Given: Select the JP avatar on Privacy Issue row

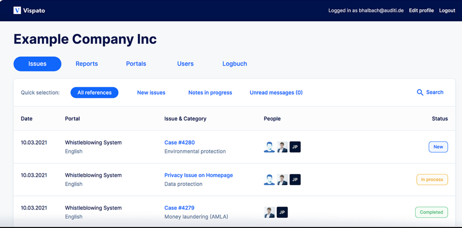Looking at the screenshot, I should [295, 179].
